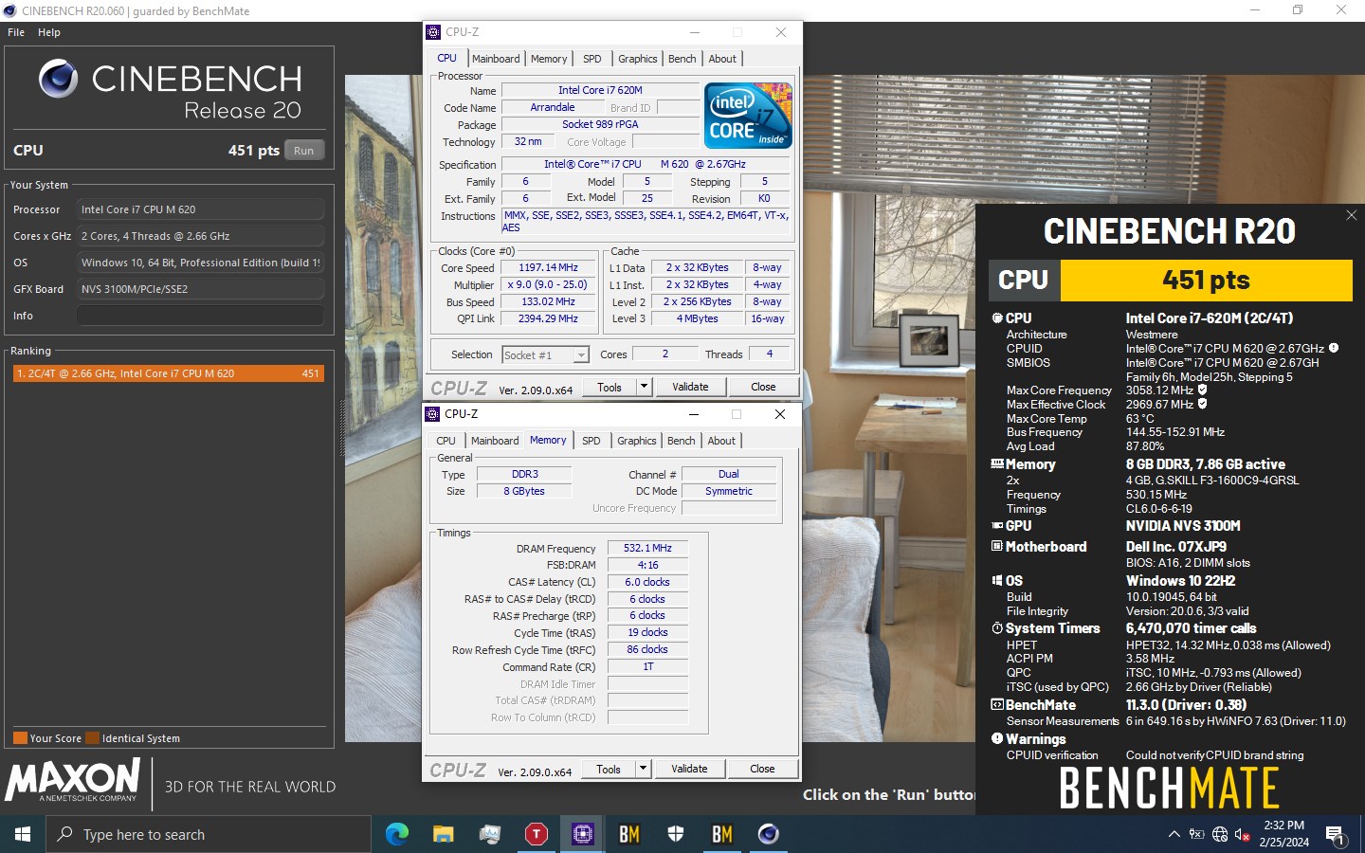Open File Explorer from the taskbar
The height and width of the screenshot is (853, 1365).
pos(443,834)
